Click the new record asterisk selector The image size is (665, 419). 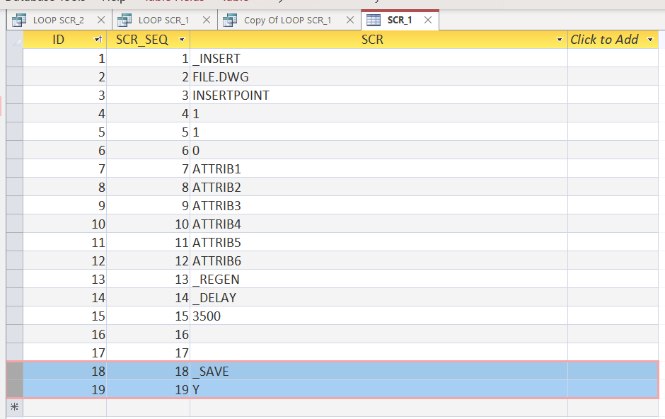click(x=15, y=407)
